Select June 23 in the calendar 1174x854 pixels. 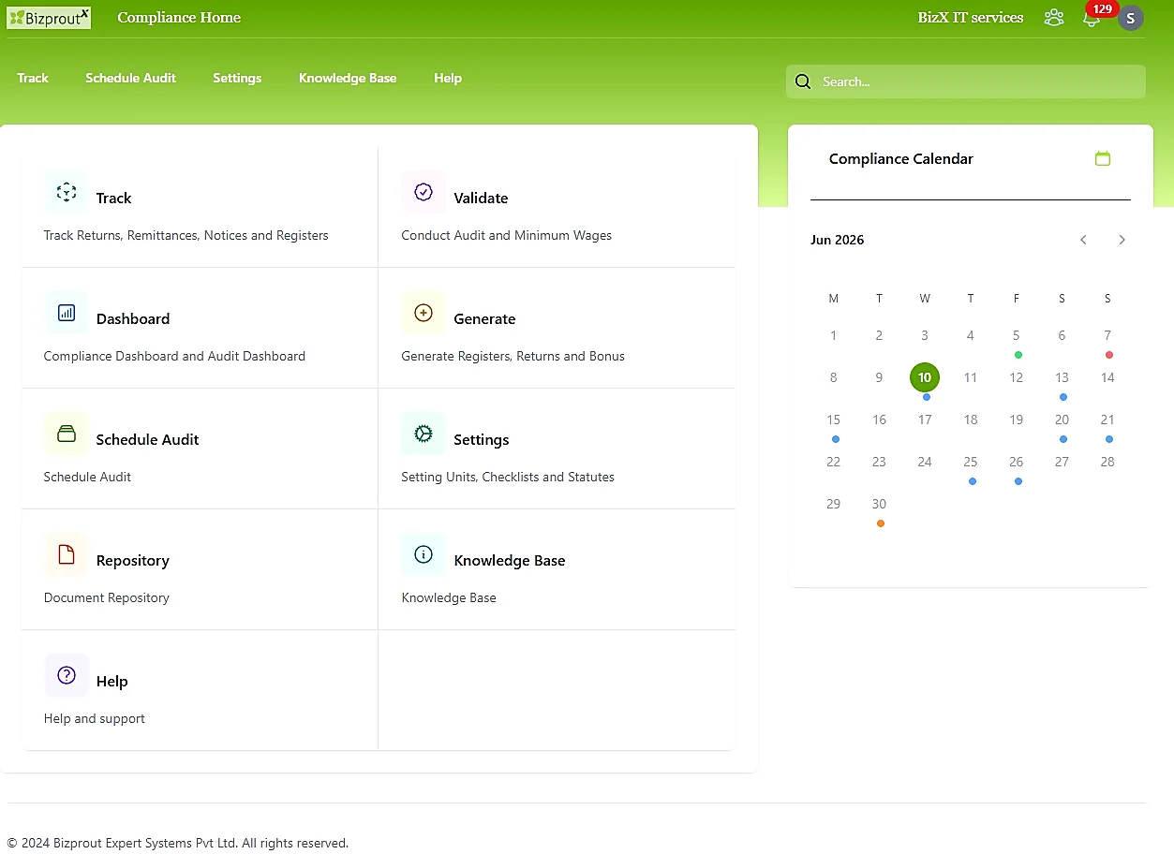879,462
